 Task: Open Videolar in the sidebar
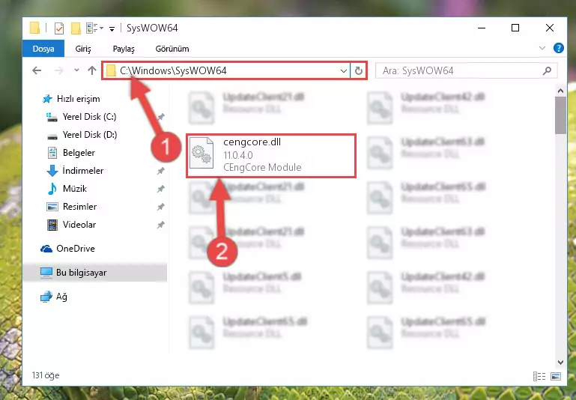pyautogui.click(x=79, y=225)
